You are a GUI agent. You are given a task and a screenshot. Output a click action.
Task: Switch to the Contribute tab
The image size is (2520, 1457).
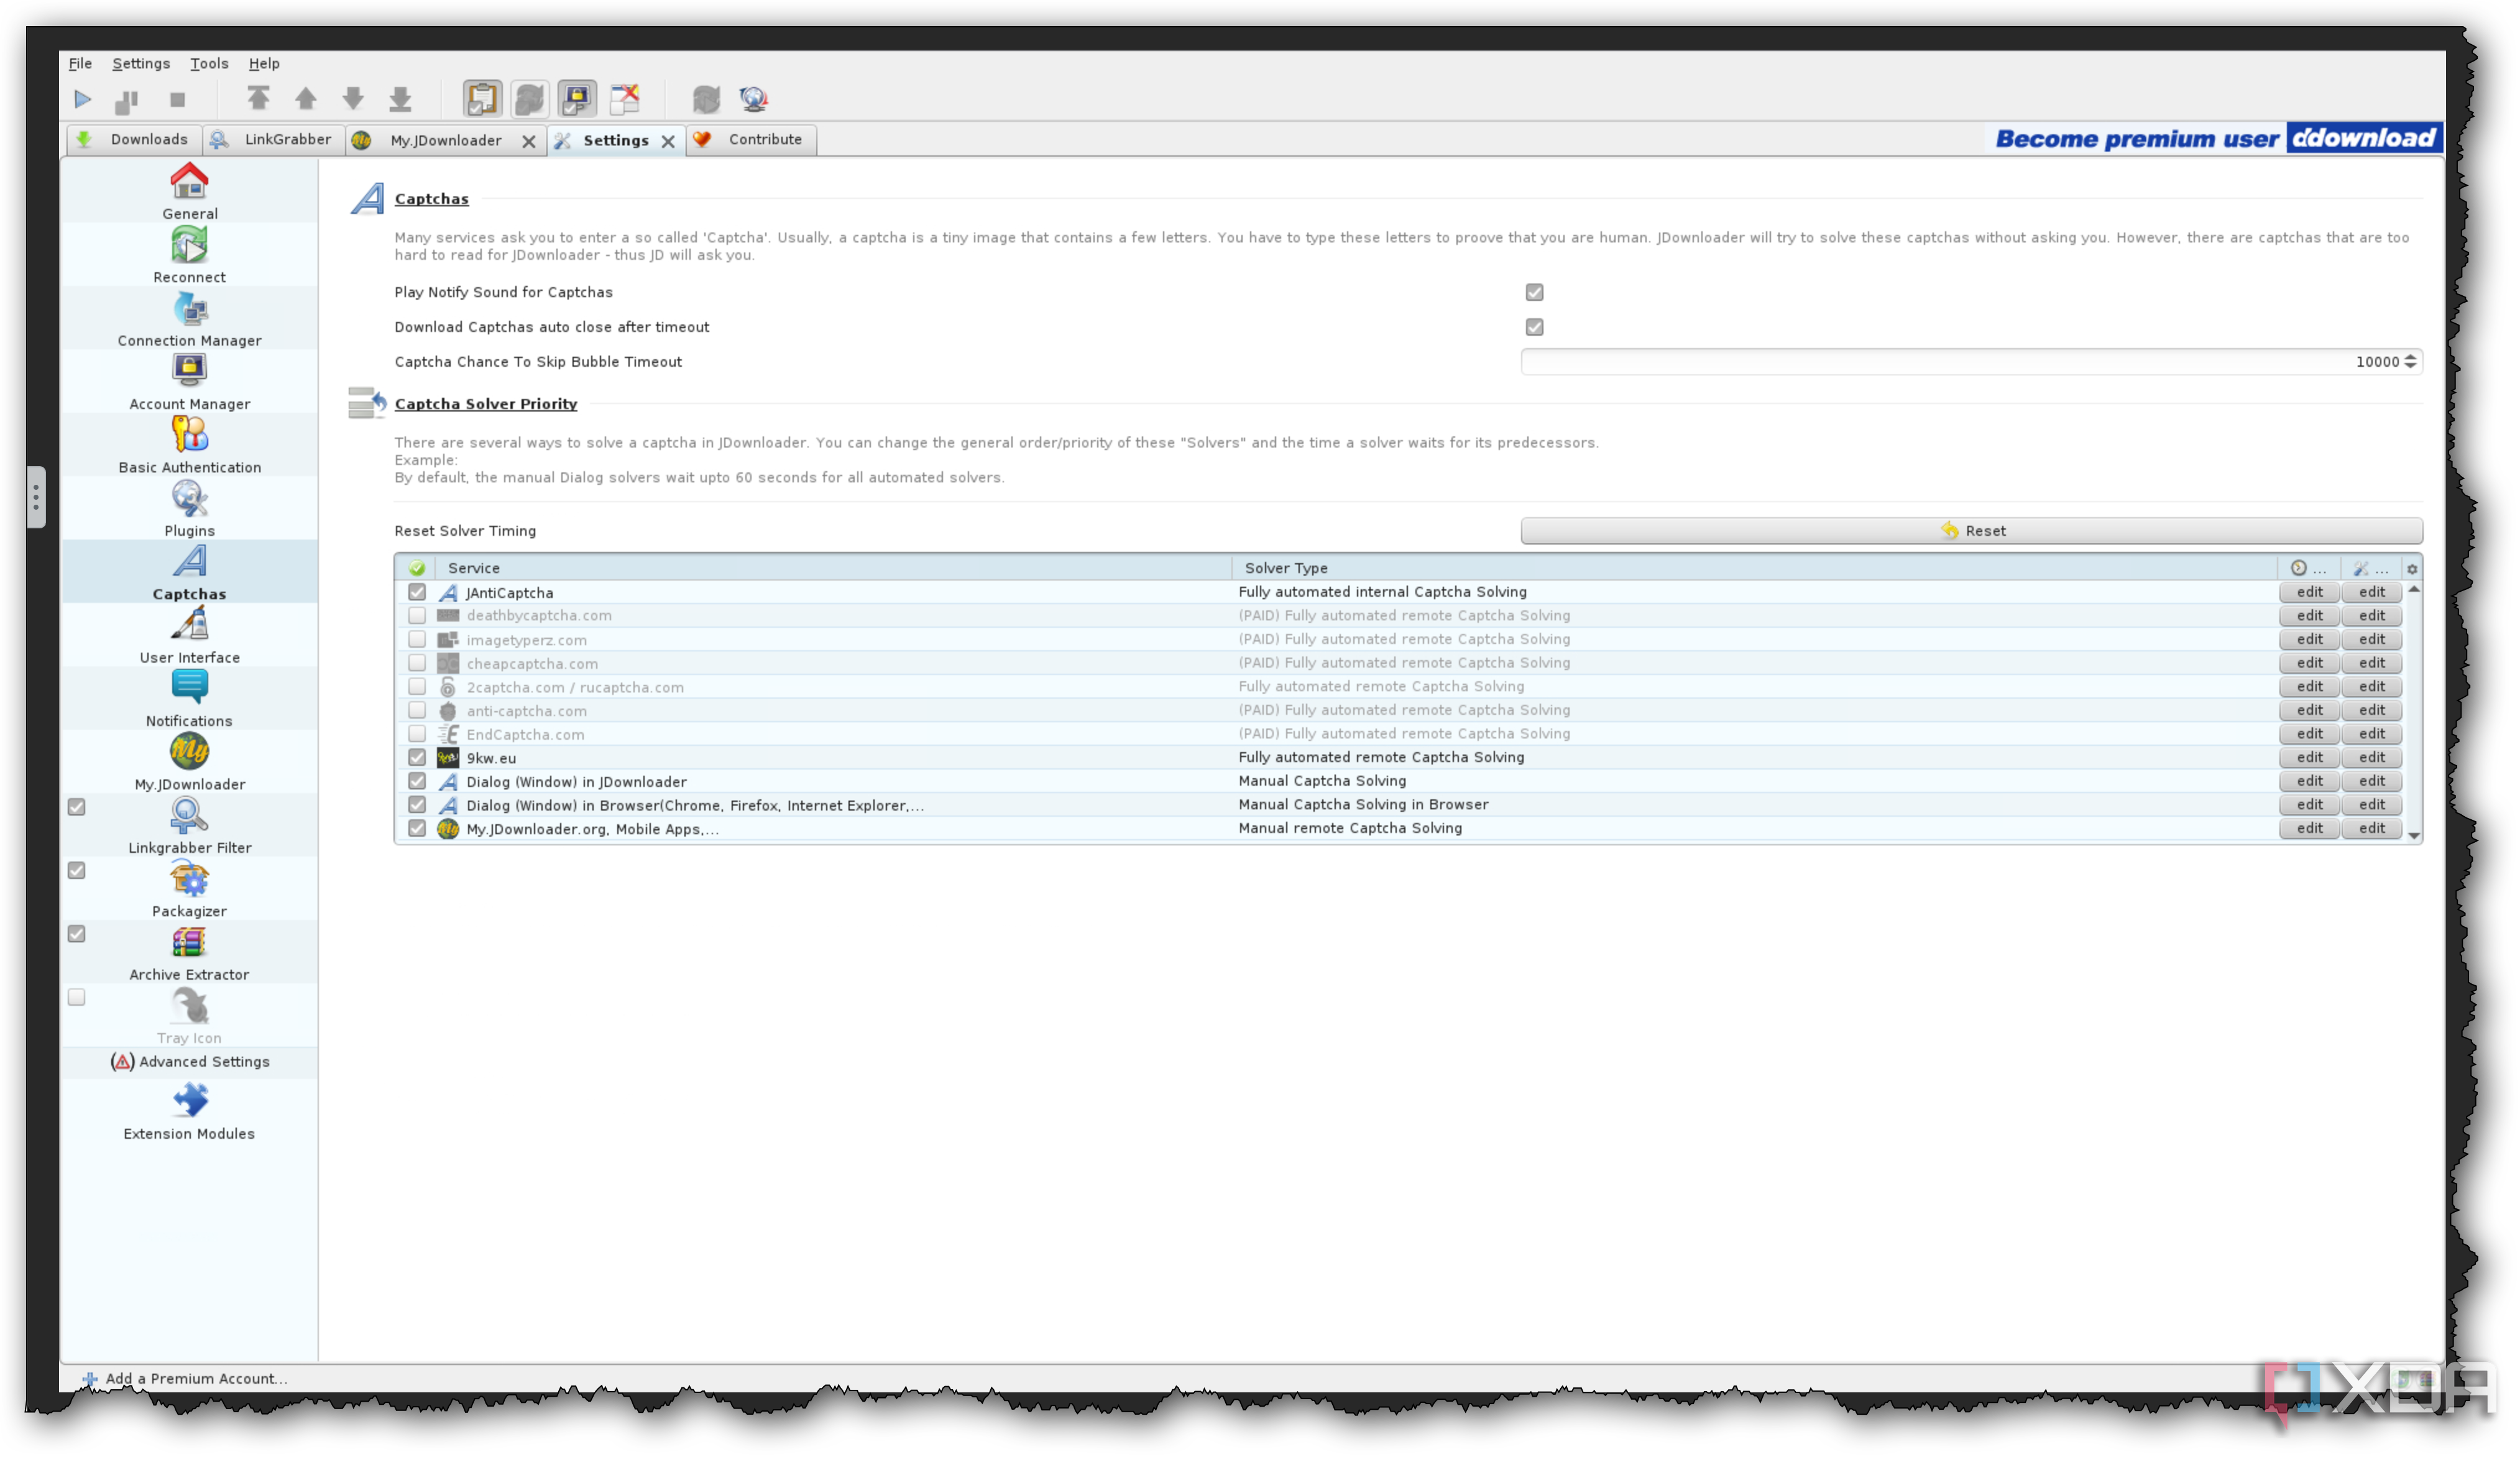(x=752, y=140)
